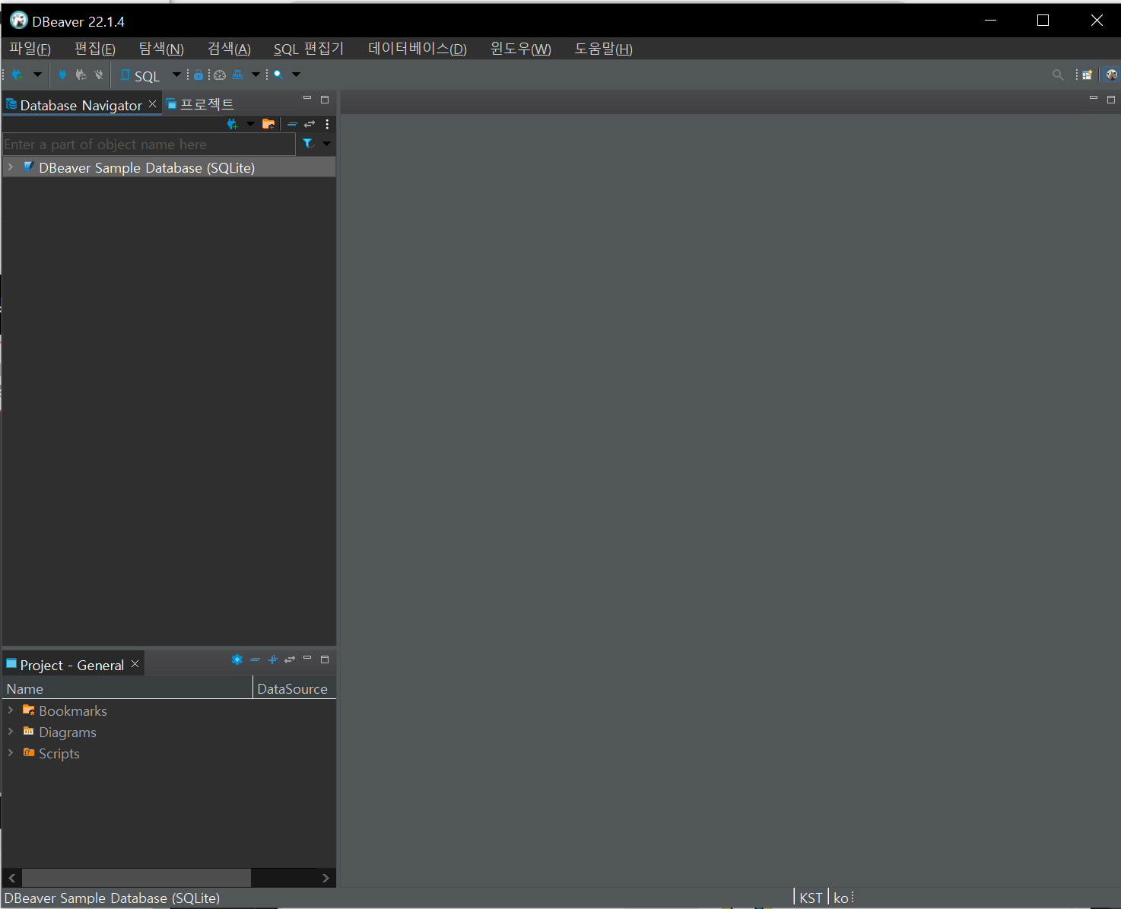Open the dropdown arrow beside the main toolbar new connection icon
The width and height of the screenshot is (1121, 909).
(37, 75)
